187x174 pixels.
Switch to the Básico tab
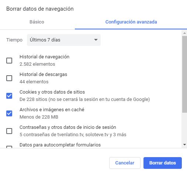pyautogui.click(x=37, y=22)
